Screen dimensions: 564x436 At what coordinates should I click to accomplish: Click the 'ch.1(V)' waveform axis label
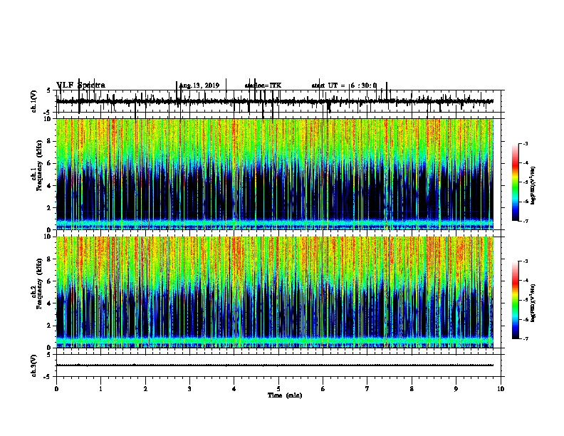34,101
